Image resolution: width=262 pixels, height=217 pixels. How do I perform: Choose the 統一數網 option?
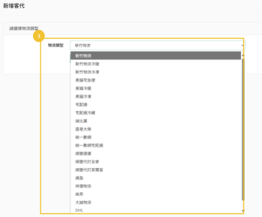(156, 137)
